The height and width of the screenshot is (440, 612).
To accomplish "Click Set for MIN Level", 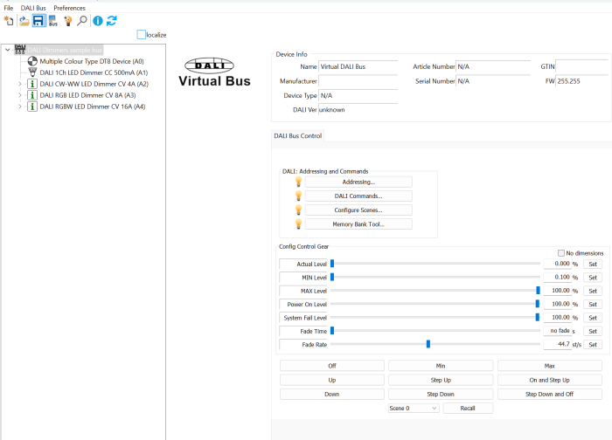I will click(593, 278).
